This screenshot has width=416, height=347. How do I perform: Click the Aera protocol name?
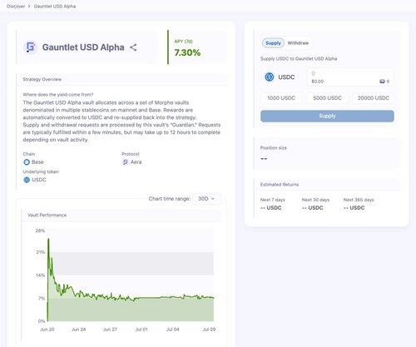(x=136, y=162)
